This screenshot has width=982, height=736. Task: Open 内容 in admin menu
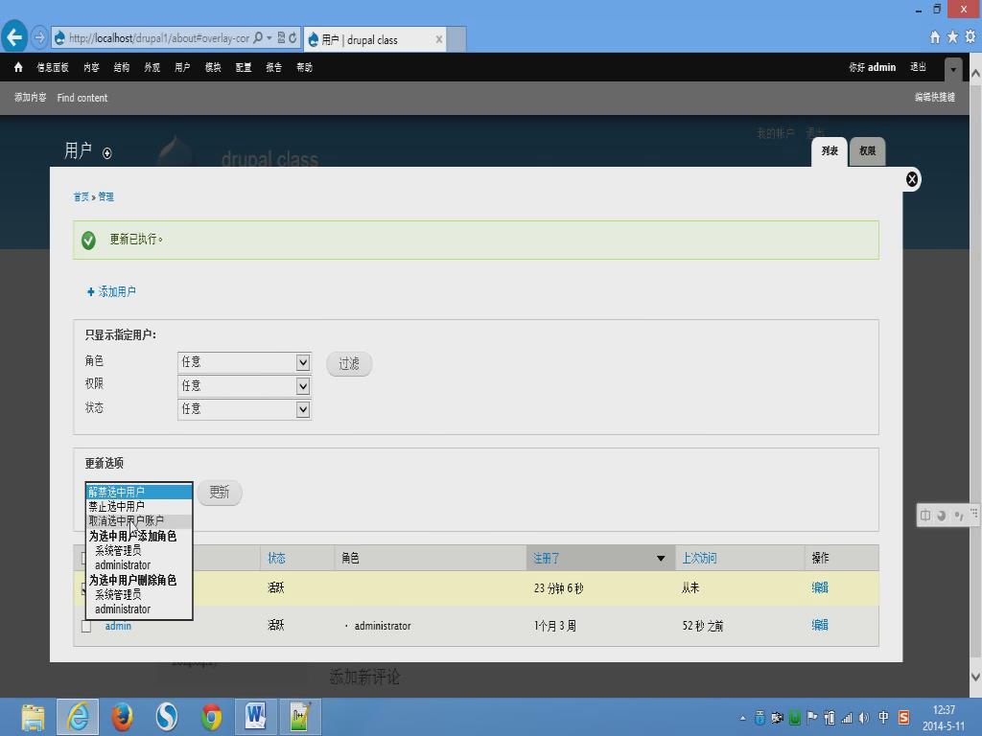[x=91, y=67]
